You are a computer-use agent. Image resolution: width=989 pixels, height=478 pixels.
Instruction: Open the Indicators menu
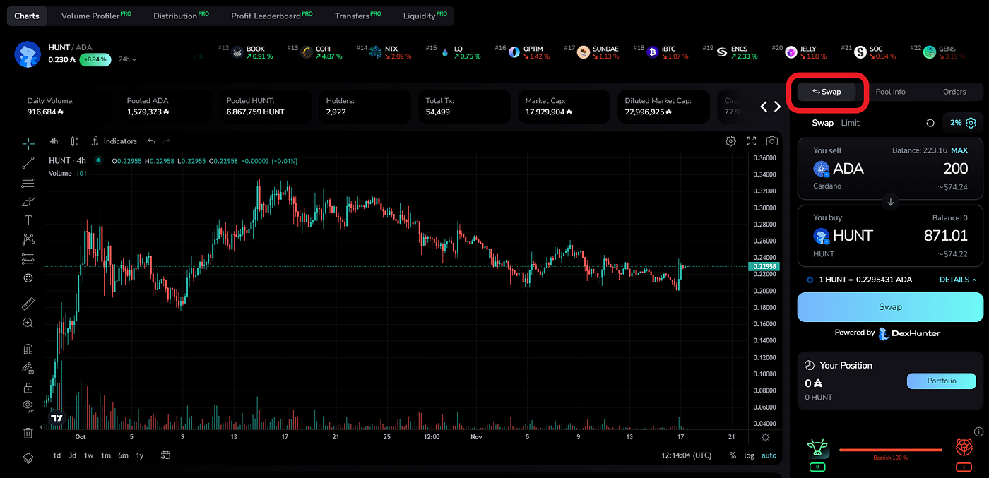(x=114, y=141)
